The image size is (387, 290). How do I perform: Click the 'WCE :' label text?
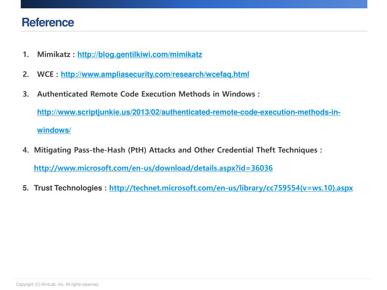point(48,74)
